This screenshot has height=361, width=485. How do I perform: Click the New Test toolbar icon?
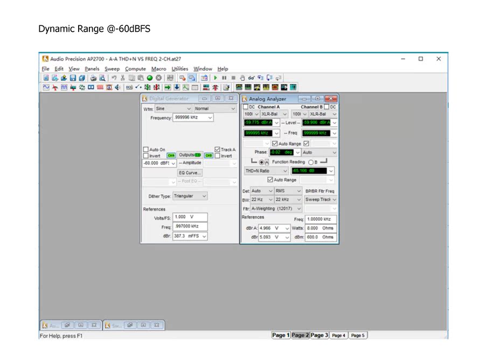pyautogui.click(x=46, y=78)
